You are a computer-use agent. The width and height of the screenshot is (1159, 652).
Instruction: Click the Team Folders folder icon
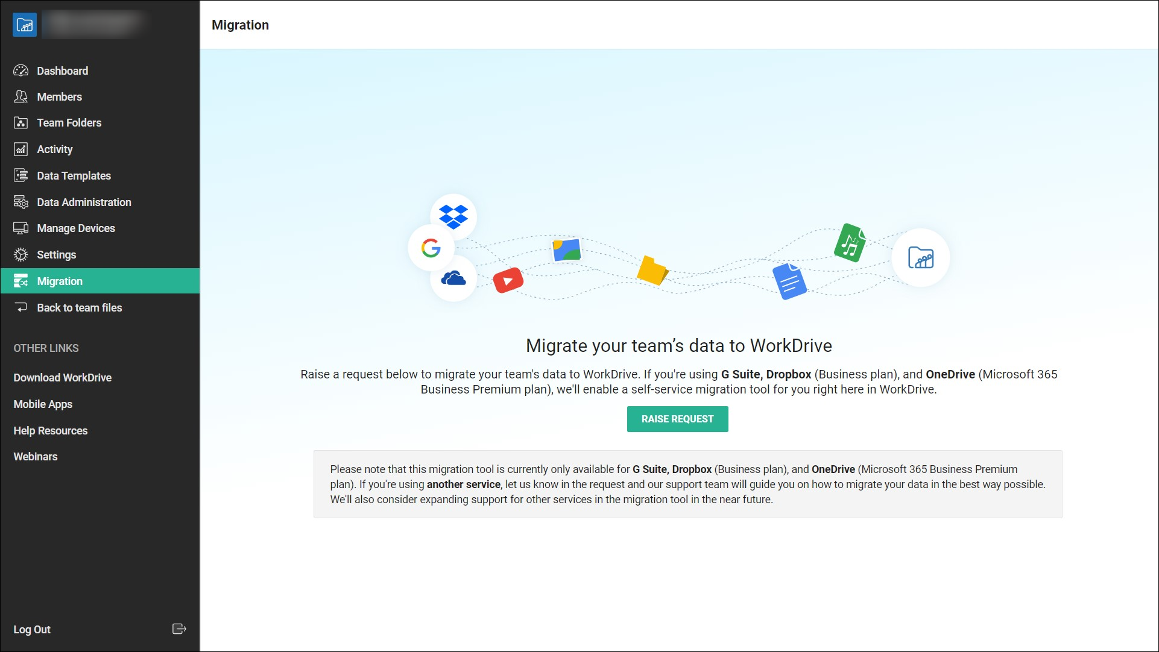(x=21, y=122)
